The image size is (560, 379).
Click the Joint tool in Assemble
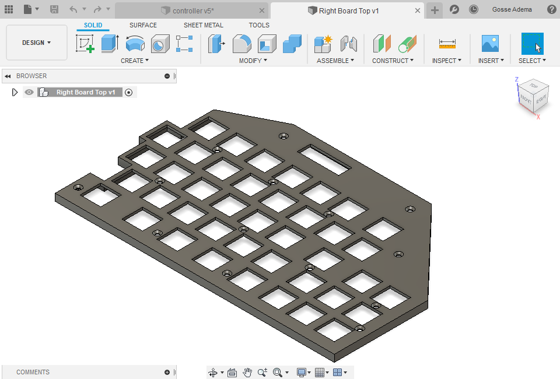pos(348,44)
